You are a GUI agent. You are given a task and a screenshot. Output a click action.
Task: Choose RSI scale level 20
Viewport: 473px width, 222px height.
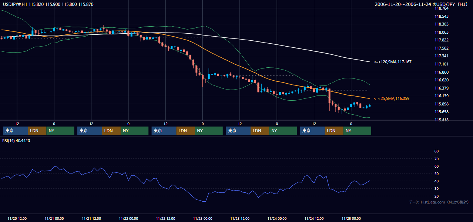point(436,196)
